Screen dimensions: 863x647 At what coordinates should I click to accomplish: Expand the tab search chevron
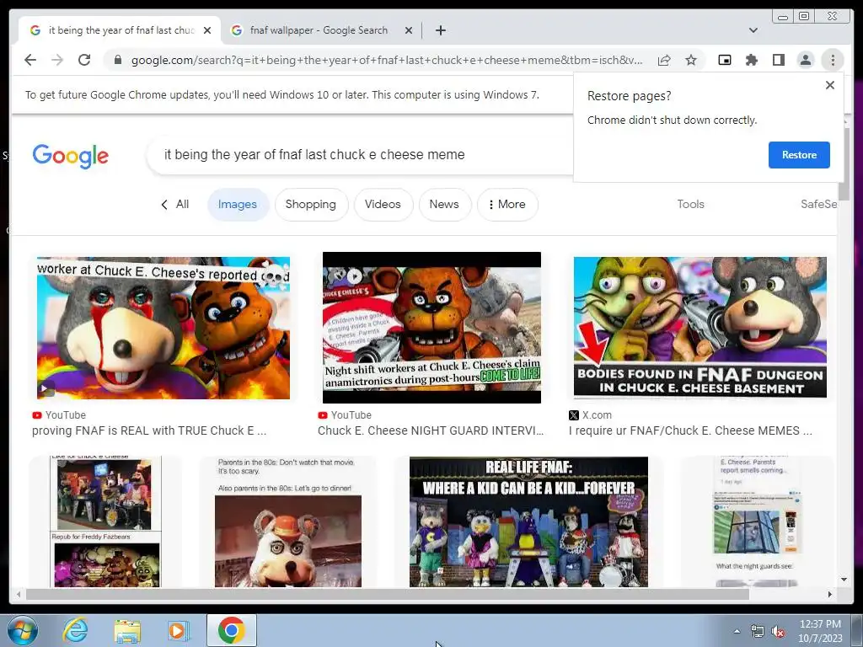click(x=753, y=30)
